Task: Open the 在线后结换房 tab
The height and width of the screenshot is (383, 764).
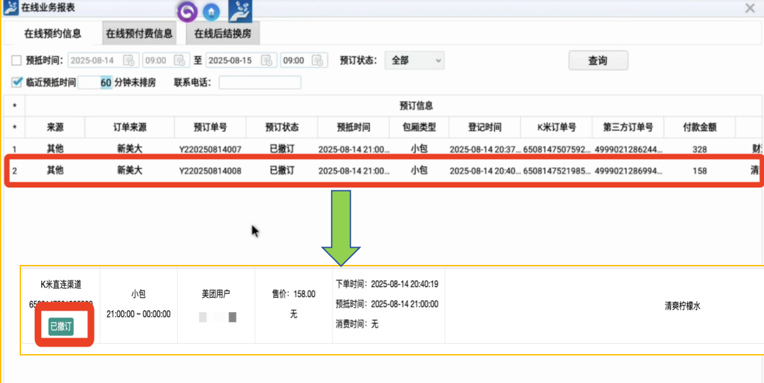Action: coord(223,33)
